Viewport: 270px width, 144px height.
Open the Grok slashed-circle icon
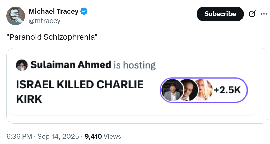coord(252,14)
